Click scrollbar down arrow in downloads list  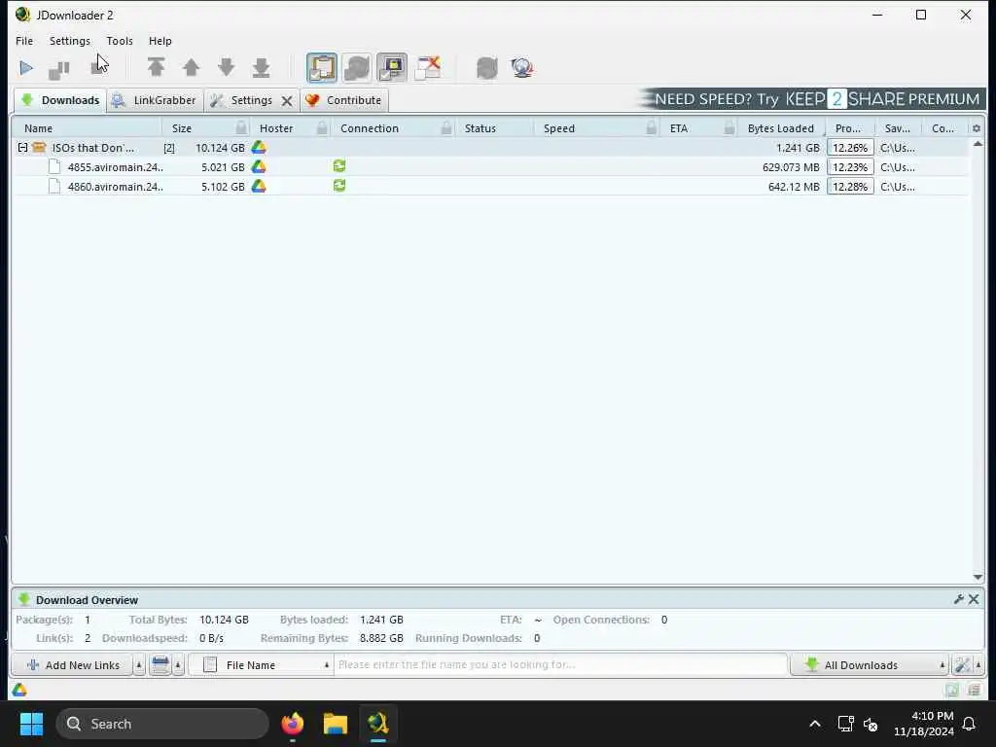[978, 577]
